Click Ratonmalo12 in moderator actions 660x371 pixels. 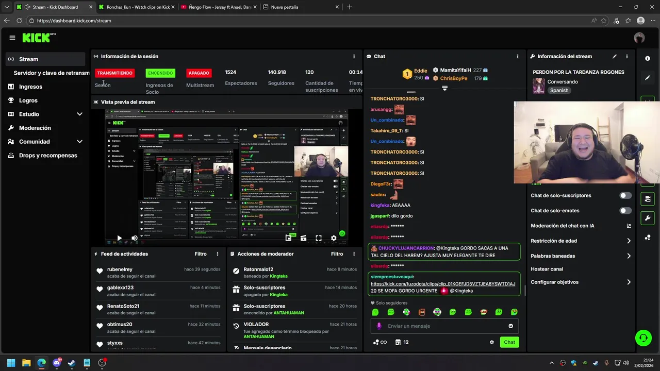coord(258,269)
